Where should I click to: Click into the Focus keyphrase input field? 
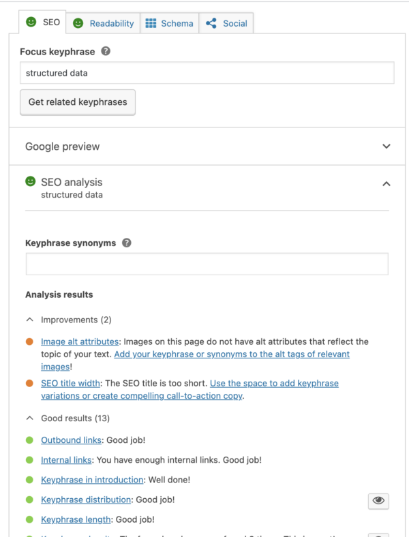click(x=207, y=73)
